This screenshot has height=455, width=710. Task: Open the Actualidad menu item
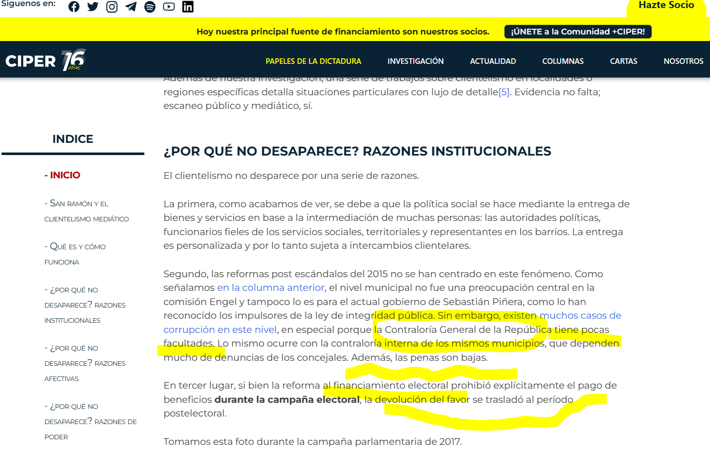tap(493, 61)
